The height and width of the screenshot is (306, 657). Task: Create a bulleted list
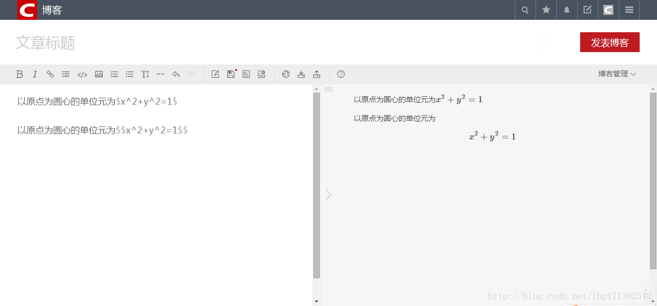(129, 74)
